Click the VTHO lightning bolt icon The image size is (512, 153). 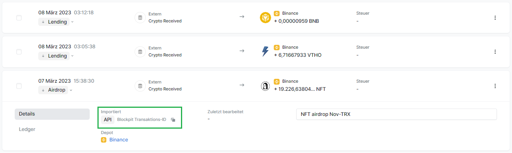265,52
